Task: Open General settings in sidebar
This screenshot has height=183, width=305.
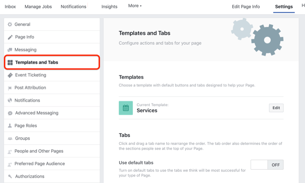Action: pos(52,24)
